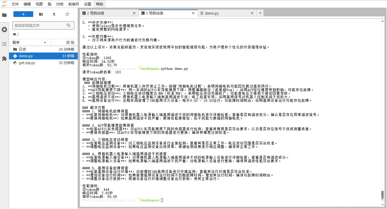This screenshot has height=209, width=387.
Task: Click the terminal vertical scrollbar thumb
Action: click(x=382, y=195)
